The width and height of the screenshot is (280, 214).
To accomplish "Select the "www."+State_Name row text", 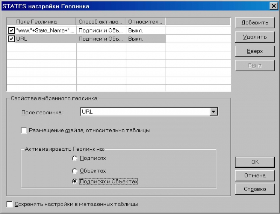I will pos(45,30).
